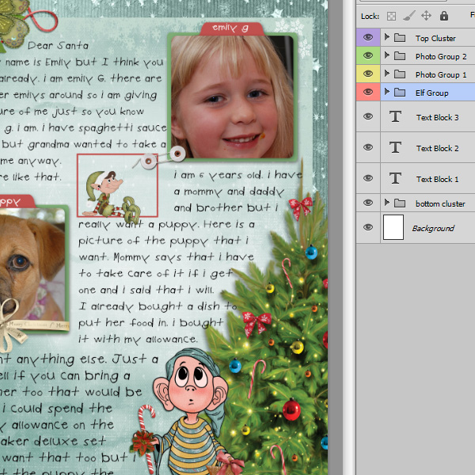475x475 pixels.
Task: Expand the Photo Group 1 folder
Action: tap(386, 74)
